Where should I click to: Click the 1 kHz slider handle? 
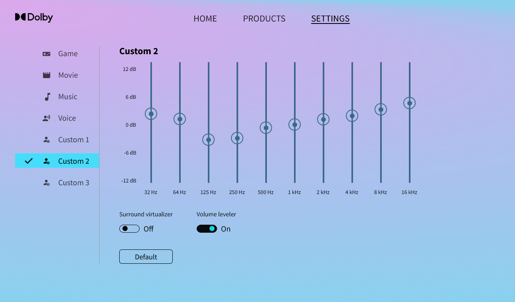295,125
